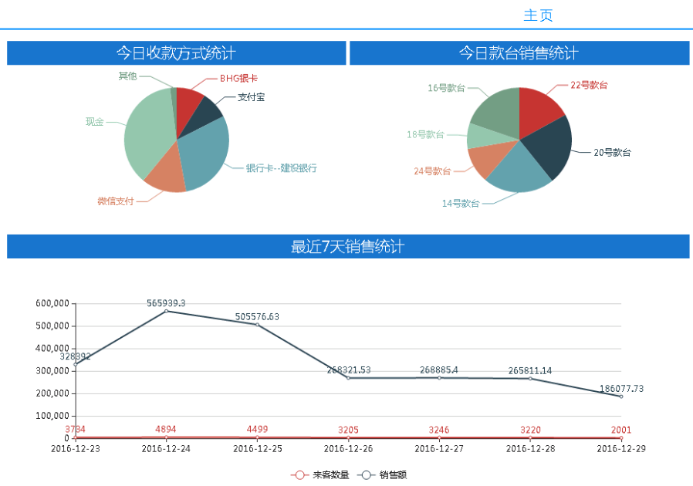Click the 现金 pie label
Screen dimensions: 693x486
[95, 122]
